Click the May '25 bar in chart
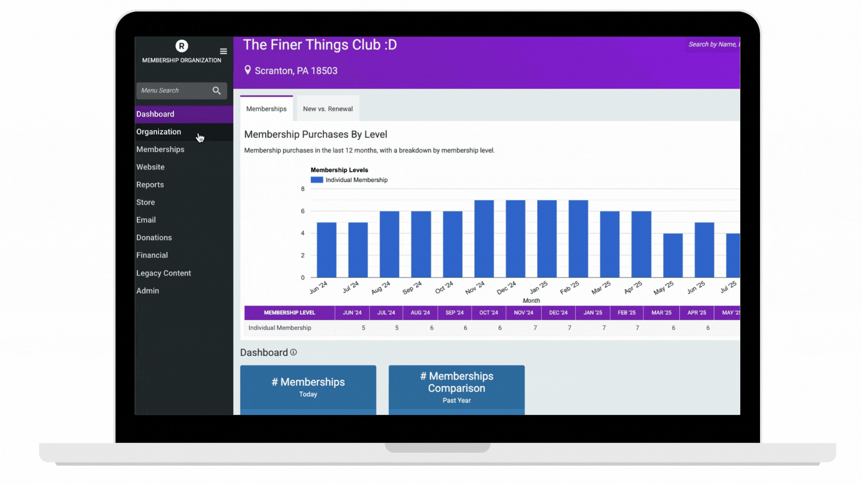The width and height of the screenshot is (862, 484). [x=673, y=255]
